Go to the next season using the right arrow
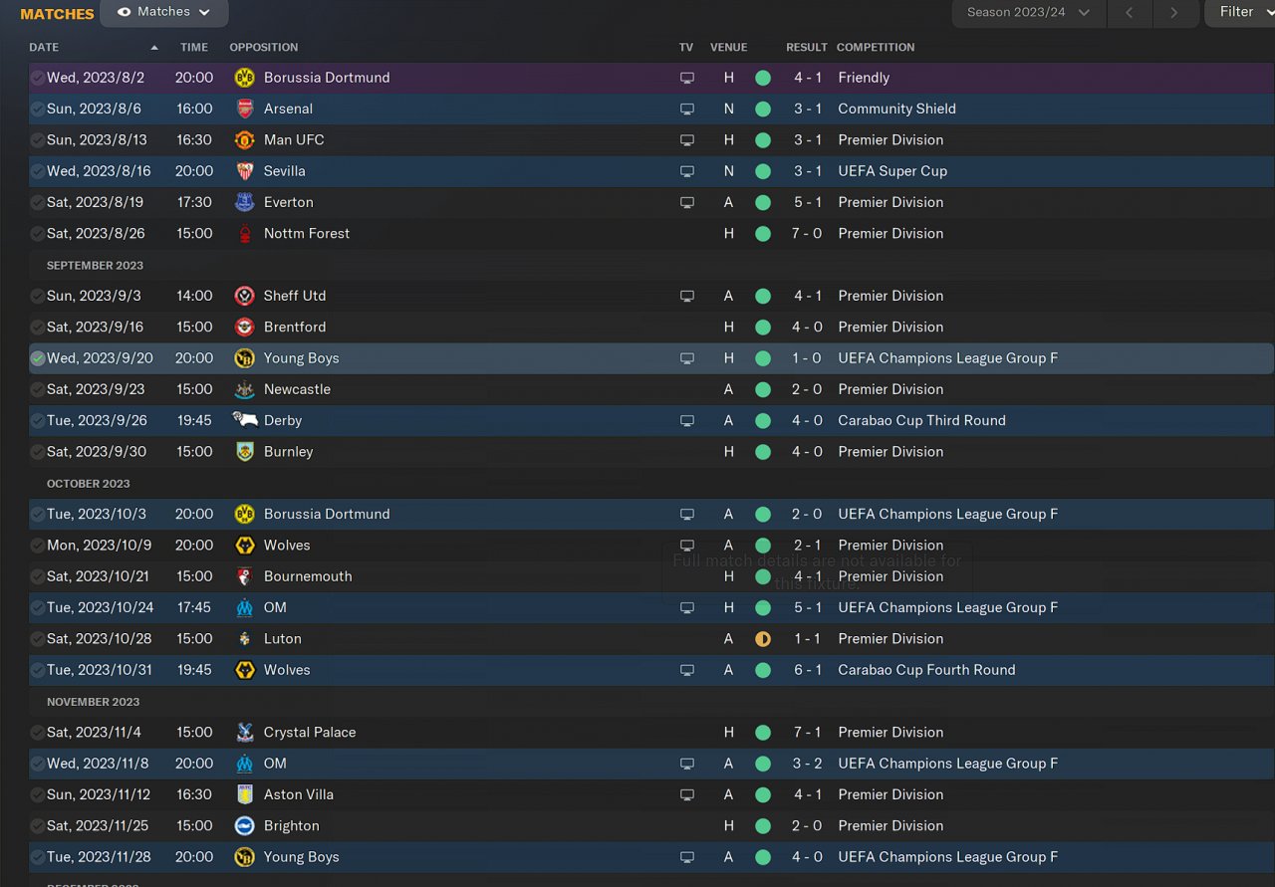The image size is (1275, 887). pos(1174,13)
